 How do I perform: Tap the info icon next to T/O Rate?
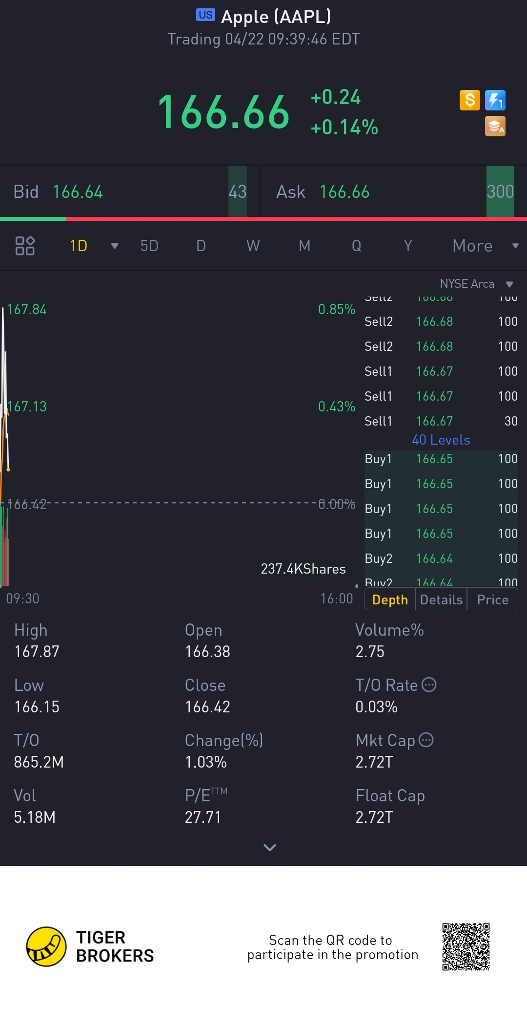429,685
